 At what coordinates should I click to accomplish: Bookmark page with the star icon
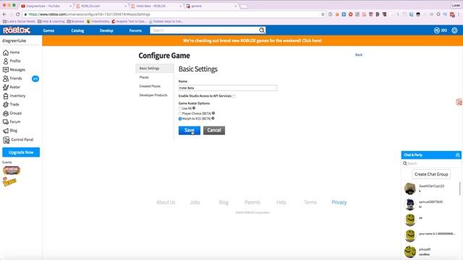point(323,14)
